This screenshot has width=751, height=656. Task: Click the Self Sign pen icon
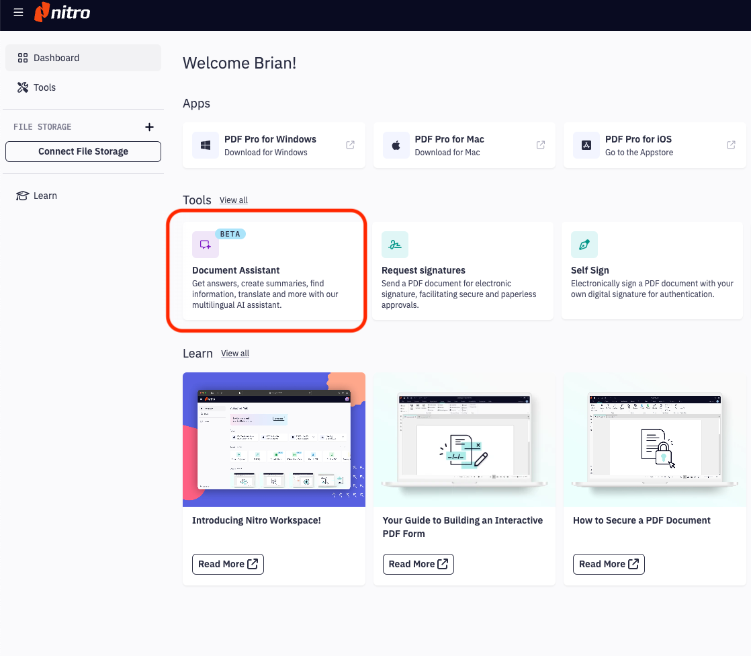point(584,245)
